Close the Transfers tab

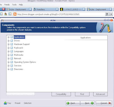pos(57,9)
